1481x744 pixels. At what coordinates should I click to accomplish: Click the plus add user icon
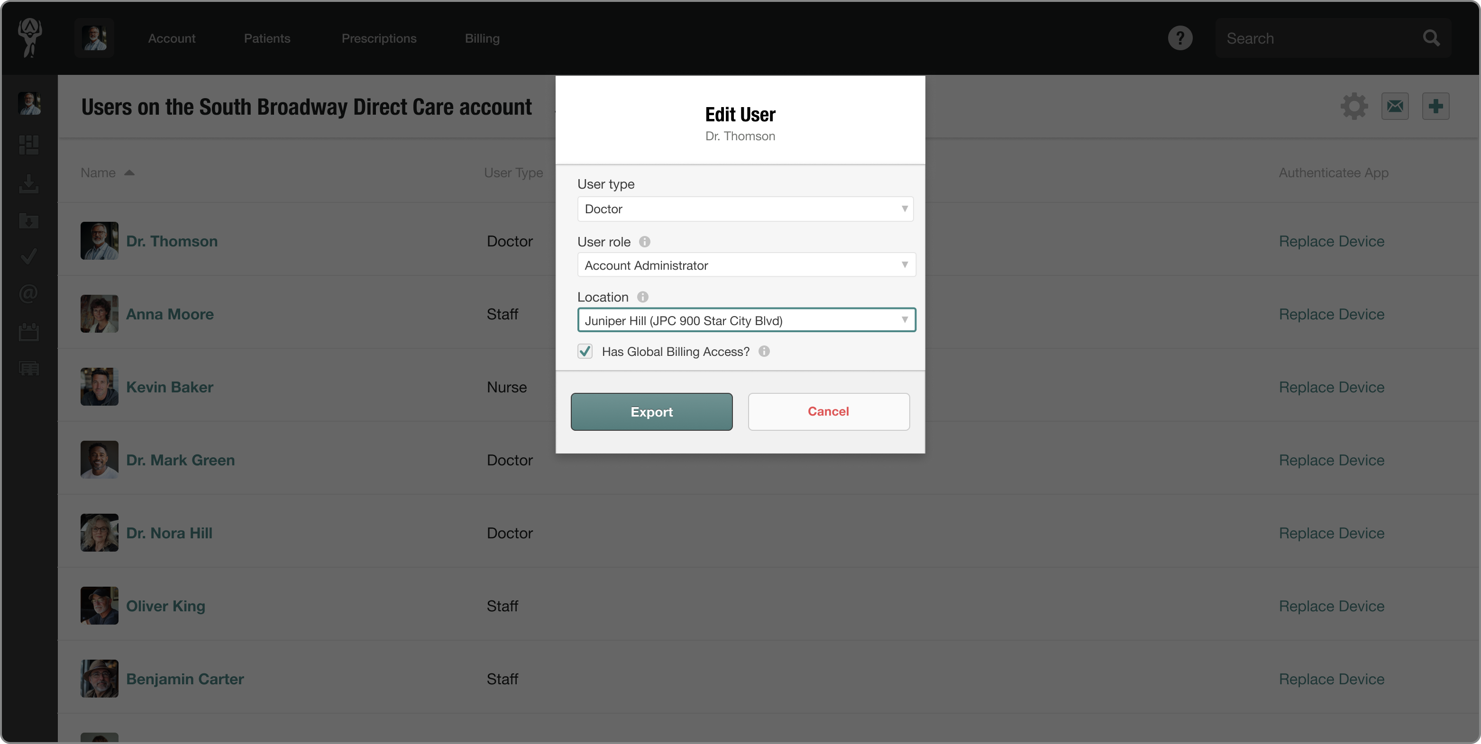1435,106
